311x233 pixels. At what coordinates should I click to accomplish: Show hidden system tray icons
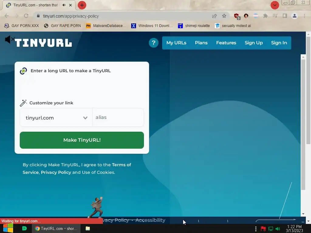coord(256,229)
